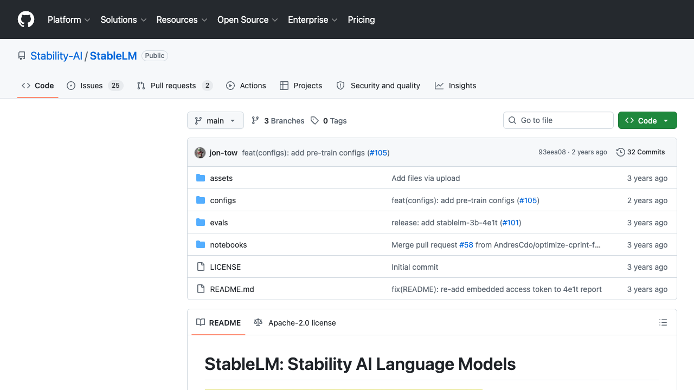This screenshot has width=694, height=390.
Task: Click the LICENSE file icon
Action: (x=201, y=267)
